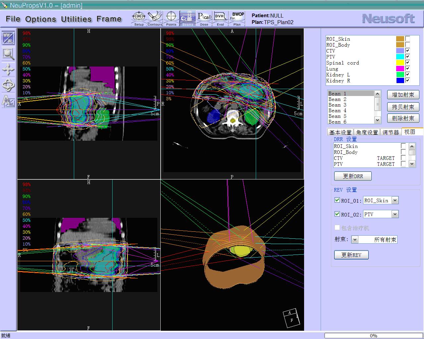Screen dimensions: 424x339
Task: Select the Beams workflow step
Action: pyautogui.click(x=187, y=19)
